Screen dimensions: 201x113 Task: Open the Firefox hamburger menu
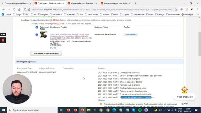click(x=198, y=9)
